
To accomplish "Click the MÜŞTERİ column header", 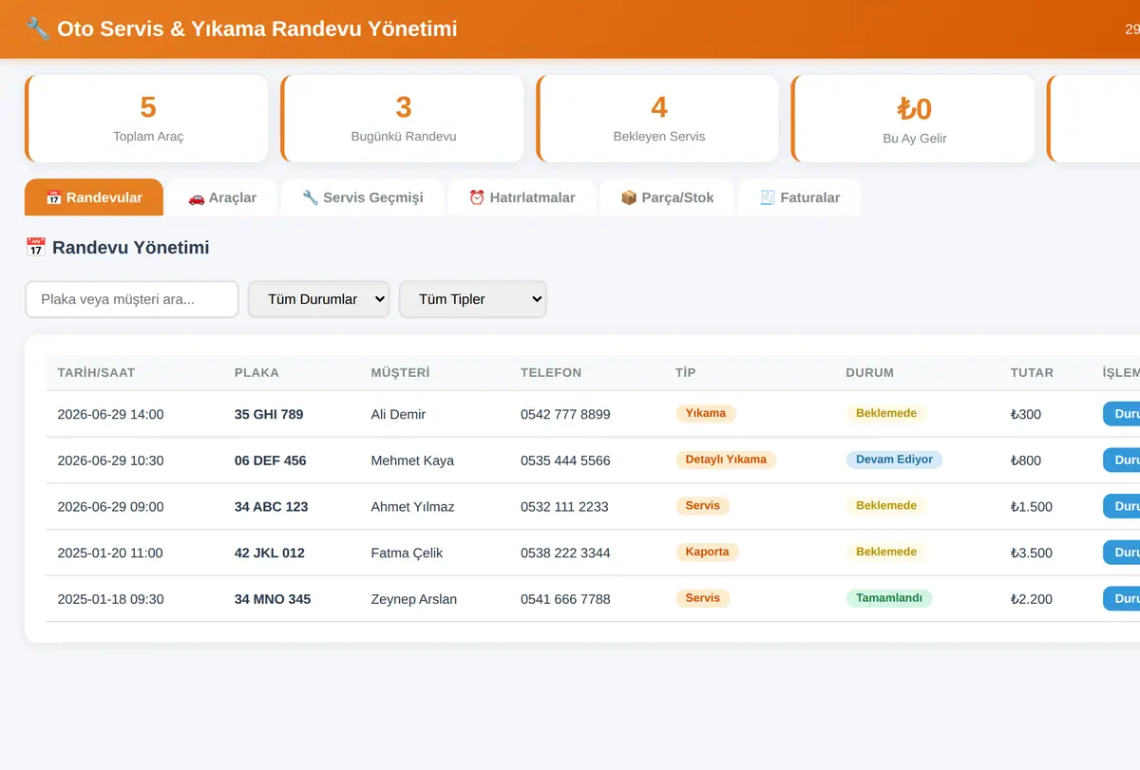I will [x=400, y=372].
